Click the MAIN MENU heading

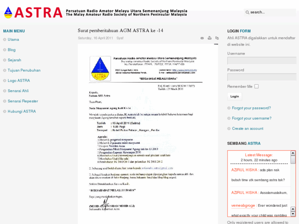[x=14, y=31]
